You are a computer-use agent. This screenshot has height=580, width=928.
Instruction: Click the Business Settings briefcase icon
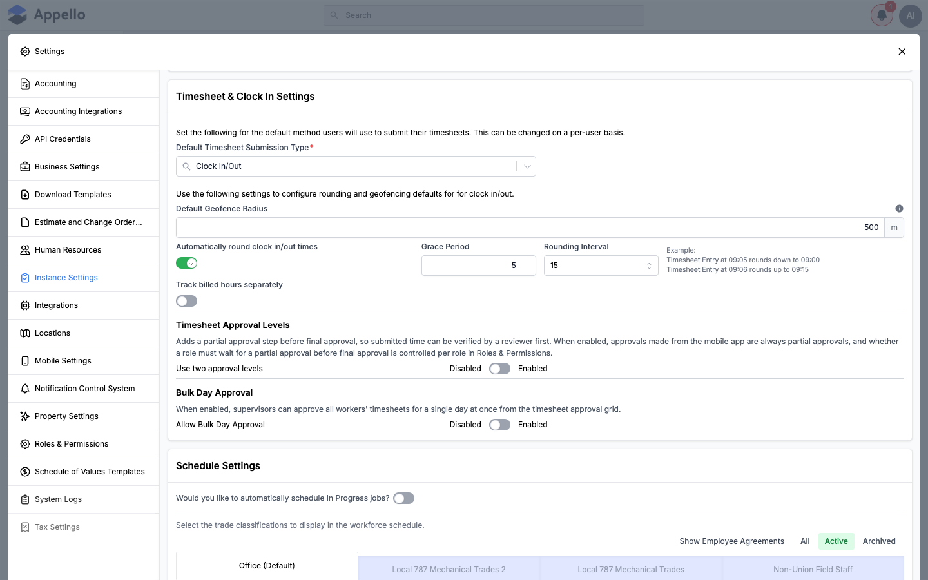(x=25, y=167)
